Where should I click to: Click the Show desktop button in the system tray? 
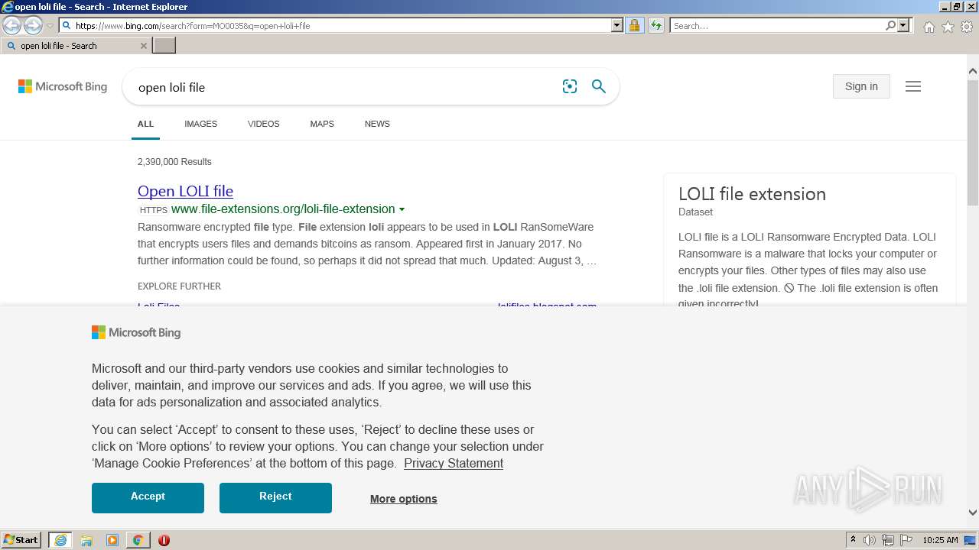pyautogui.click(x=971, y=540)
